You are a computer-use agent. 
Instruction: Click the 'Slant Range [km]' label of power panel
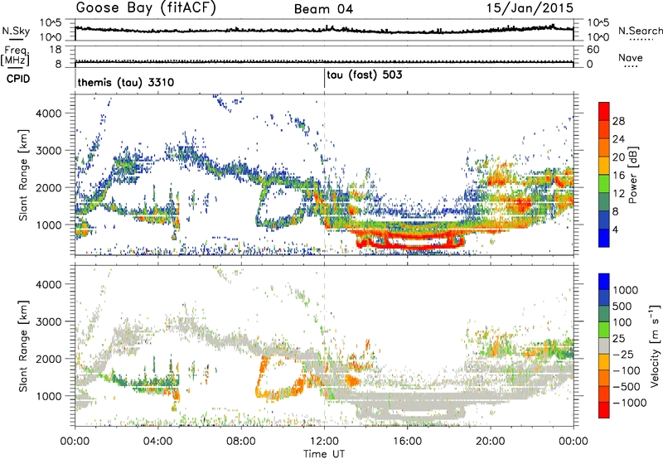point(23,175)
